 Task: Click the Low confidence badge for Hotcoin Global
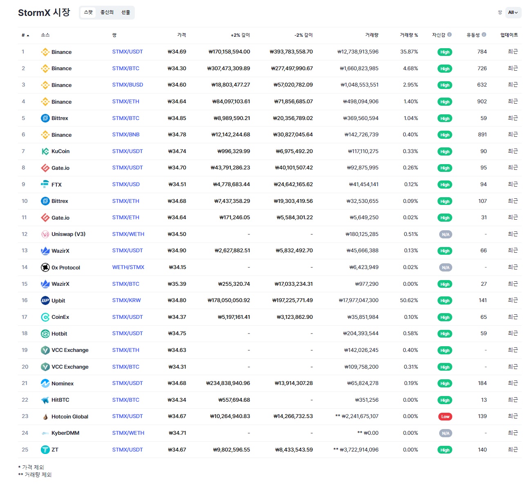click(x=445, y=417)
